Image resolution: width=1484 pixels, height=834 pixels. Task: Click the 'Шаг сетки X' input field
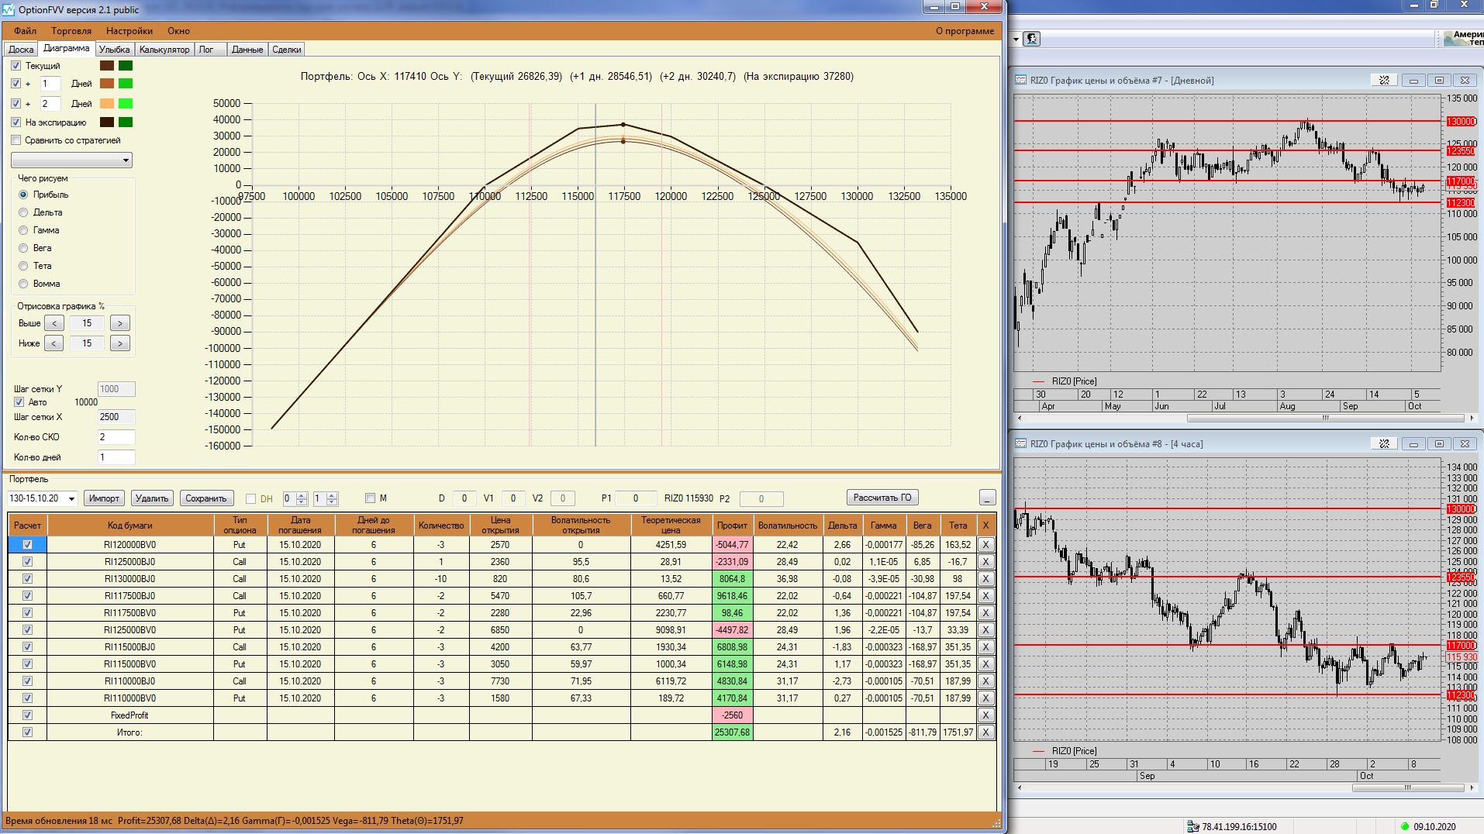click(x=116, y=417)
